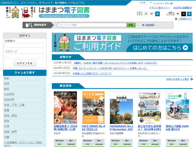Open the ご利用ガイド banner image
The width and height of the screenshot is (196, 147).
click(122, 42)
